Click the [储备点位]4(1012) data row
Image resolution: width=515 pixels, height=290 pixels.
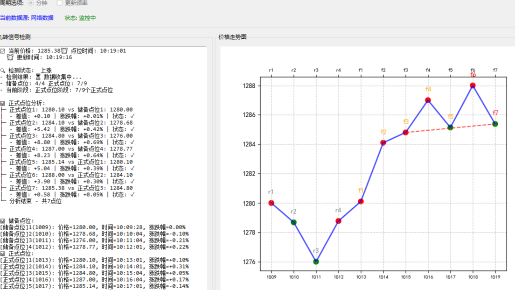[x=95, y=247]
